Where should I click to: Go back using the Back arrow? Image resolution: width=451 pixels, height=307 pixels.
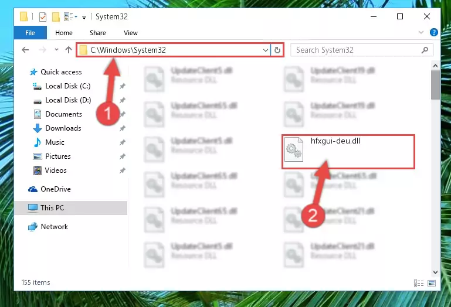coord(25,50)
